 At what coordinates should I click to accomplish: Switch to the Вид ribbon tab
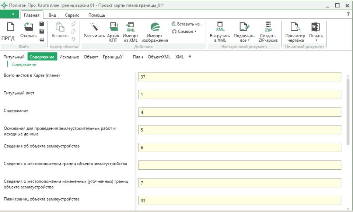(x=52, y=15)
